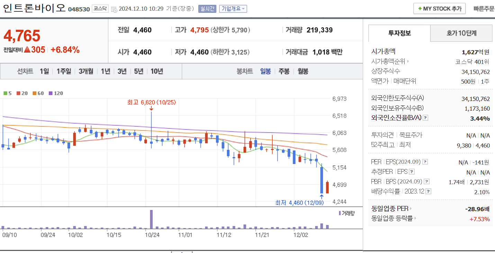
Task: Click the 12/02 date on chart axis
Action: 300,235
